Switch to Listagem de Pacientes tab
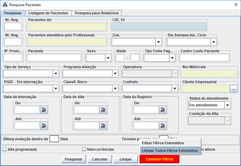This screenshot has width=241, height=166. (x=48, y=13)
